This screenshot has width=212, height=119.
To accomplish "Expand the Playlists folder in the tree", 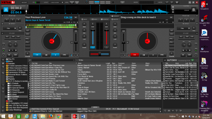I will tap(6, 79).
